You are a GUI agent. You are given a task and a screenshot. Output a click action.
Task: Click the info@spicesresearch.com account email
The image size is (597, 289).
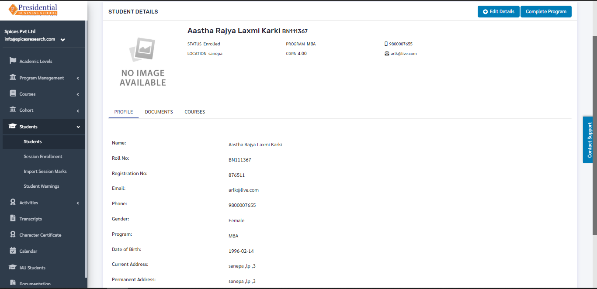tap(30, 39)
